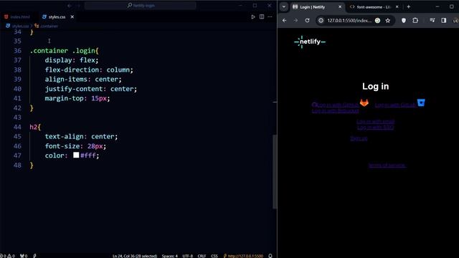Click the Log in heading text

376,86
